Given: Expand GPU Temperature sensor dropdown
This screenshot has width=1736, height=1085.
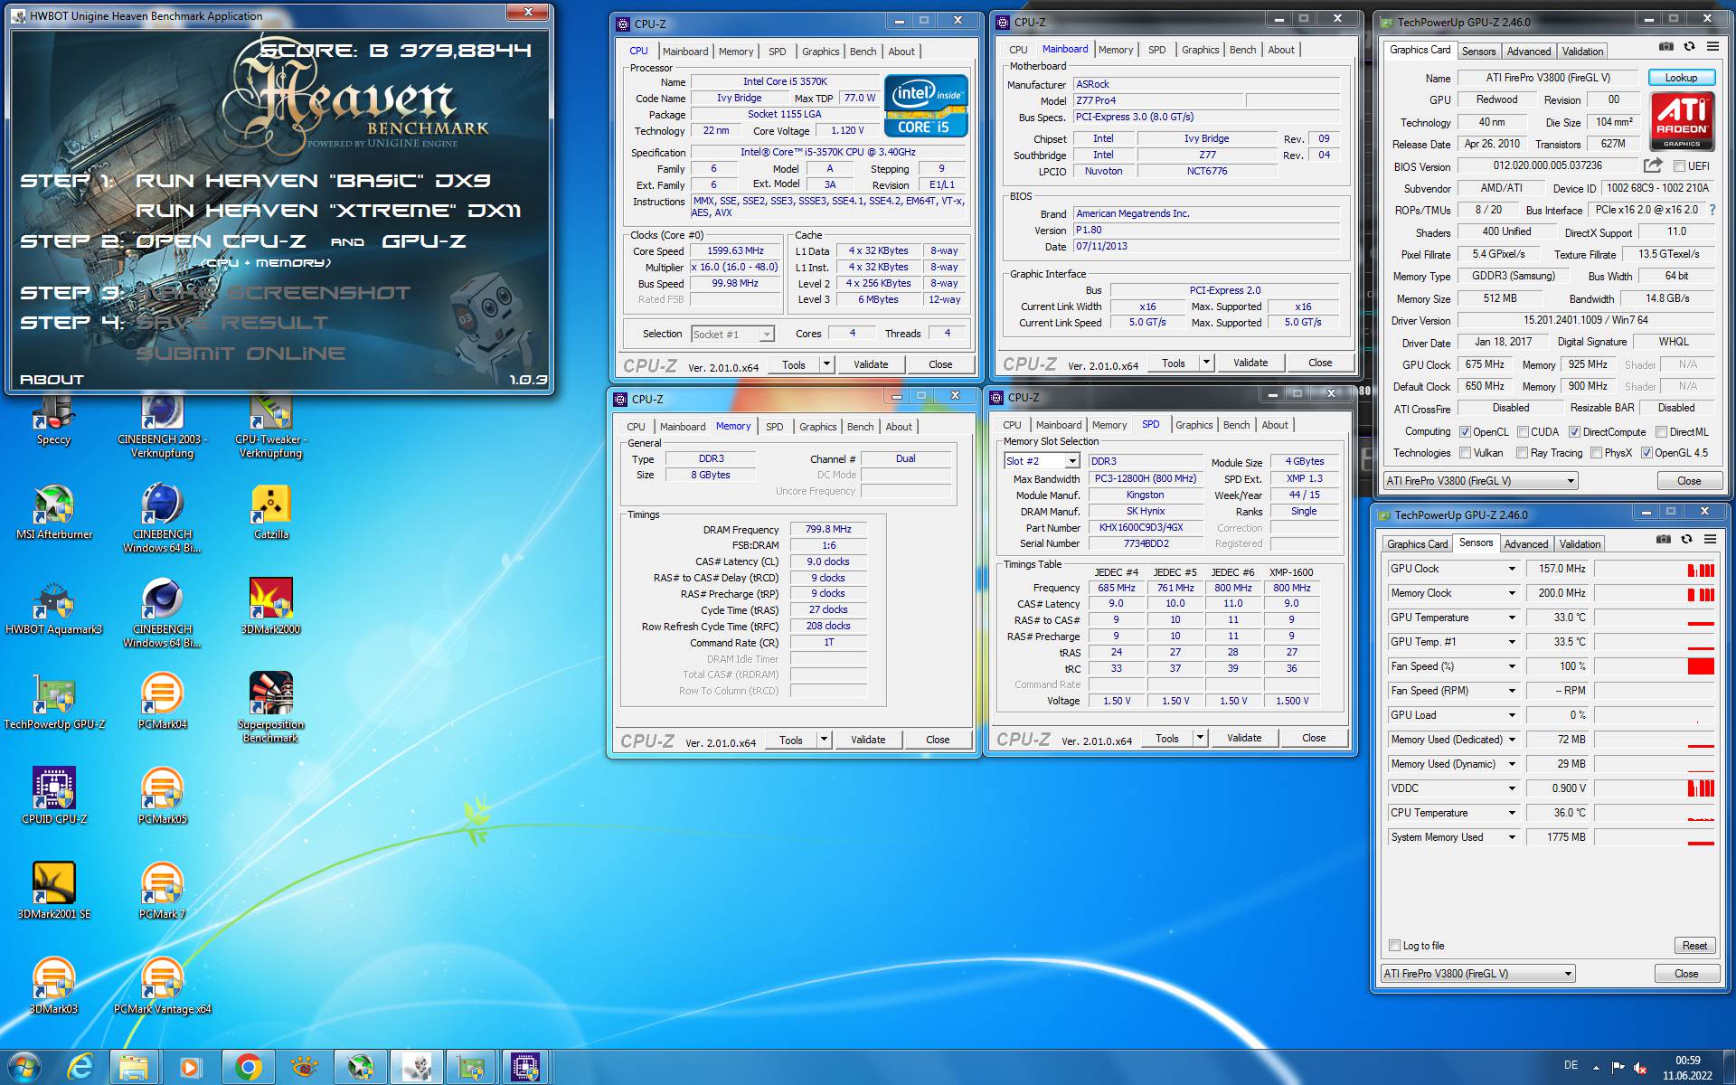Looking at the screenshot, I should (1511, 618).
